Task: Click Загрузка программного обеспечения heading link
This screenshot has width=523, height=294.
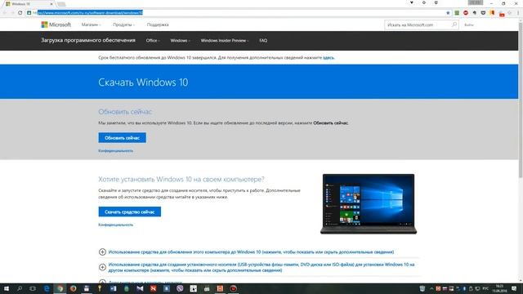Action: 88,40
